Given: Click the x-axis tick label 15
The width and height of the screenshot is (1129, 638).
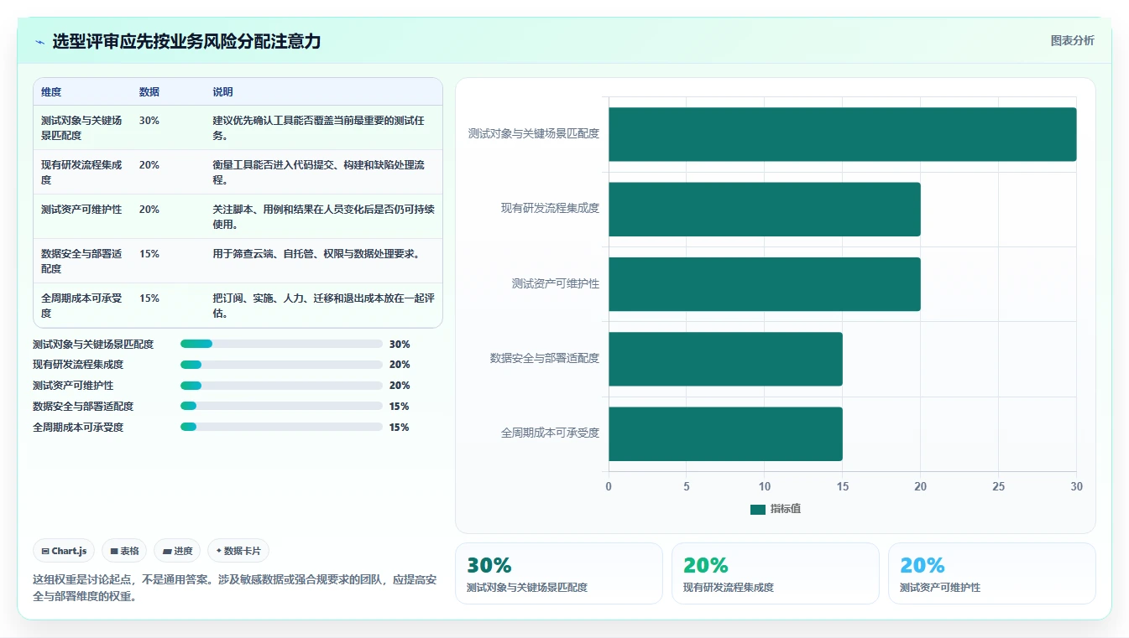Looking at the screenshot, I should click(842, 486).
